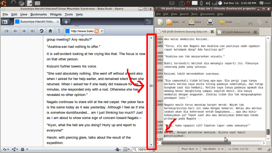Open the Bookmarks menu in Opera

coord(38,15)
